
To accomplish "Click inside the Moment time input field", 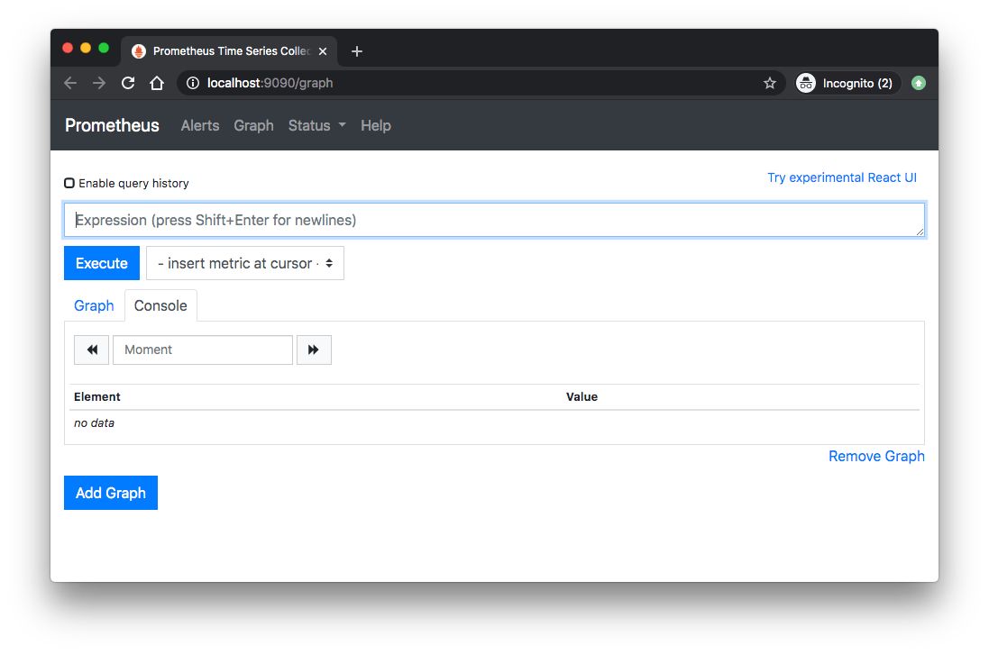I will click(202, 350).
